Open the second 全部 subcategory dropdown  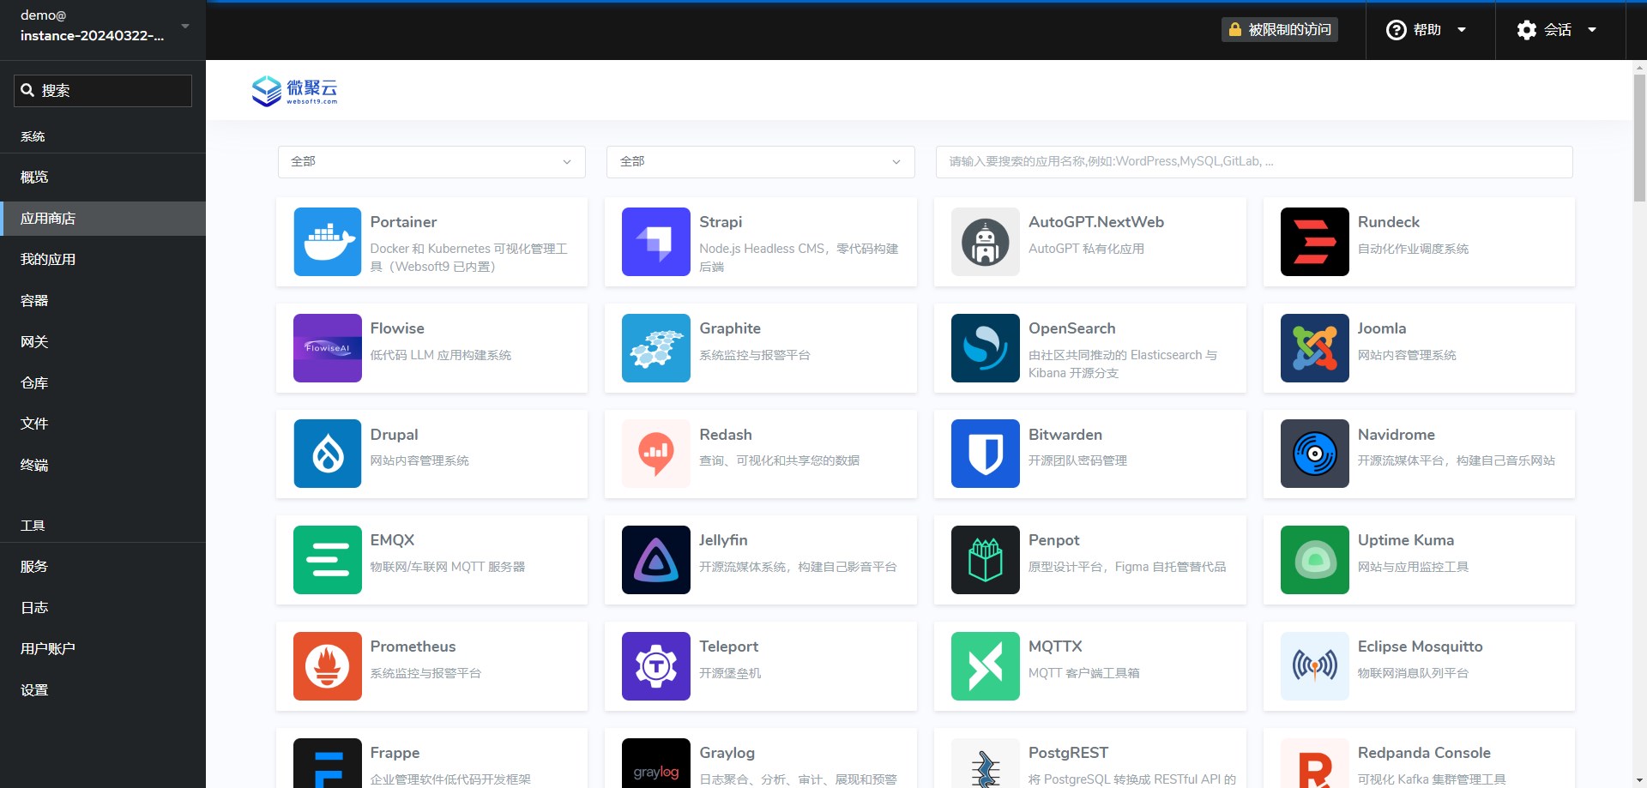[760, 162]
